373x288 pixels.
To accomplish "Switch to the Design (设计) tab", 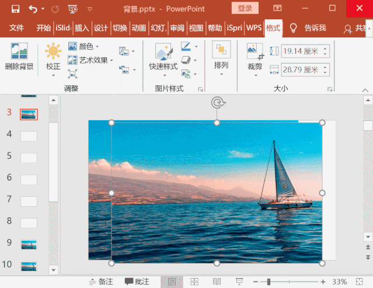I will [x=100, y=28].
